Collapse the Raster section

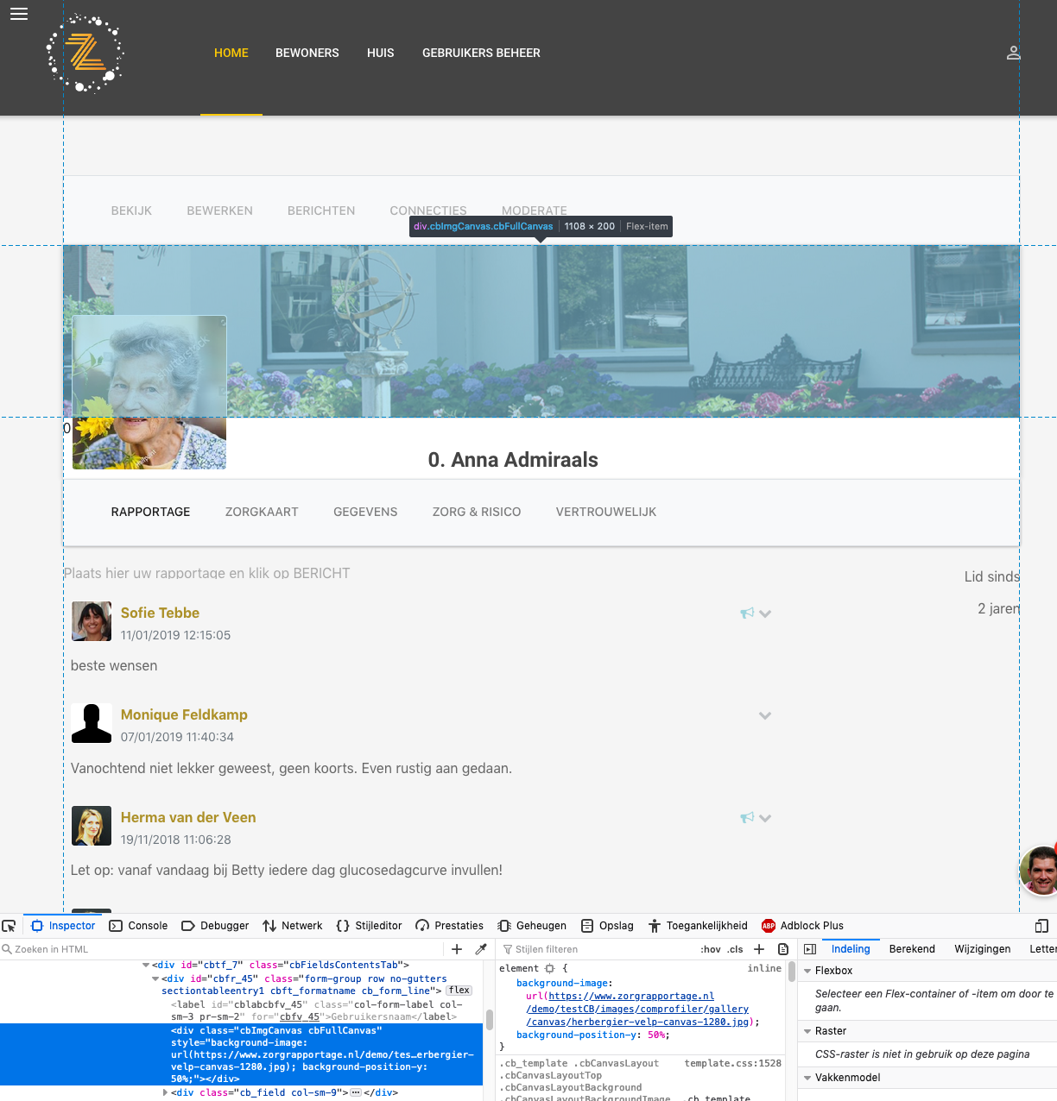[x=807, y=1031]
